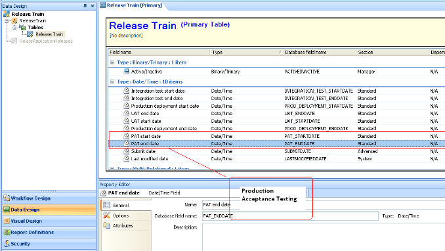Click the PAT end date field icon
The height and width of the screenshot is (251, 445).
[126, 143]
